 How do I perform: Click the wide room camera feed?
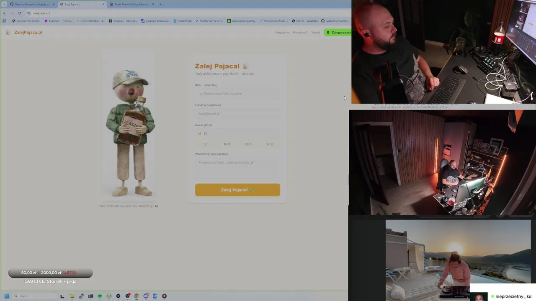point(442,162)
